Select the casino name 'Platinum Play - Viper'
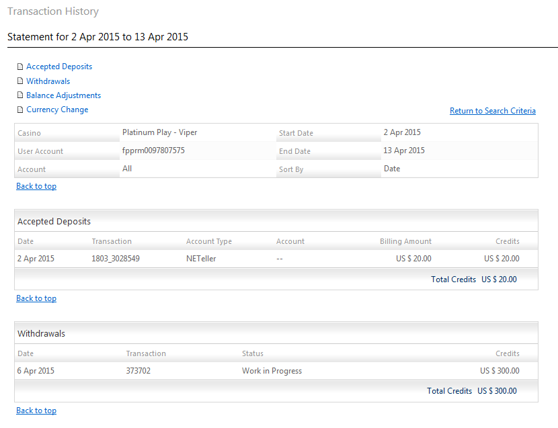Screen dimensions: 558x428 tap(159, 132)
